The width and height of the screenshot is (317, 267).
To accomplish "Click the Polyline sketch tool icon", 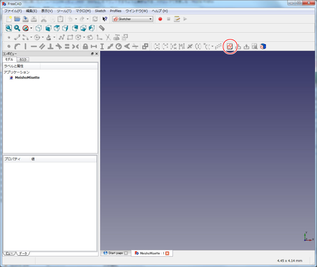I will 62,37.
